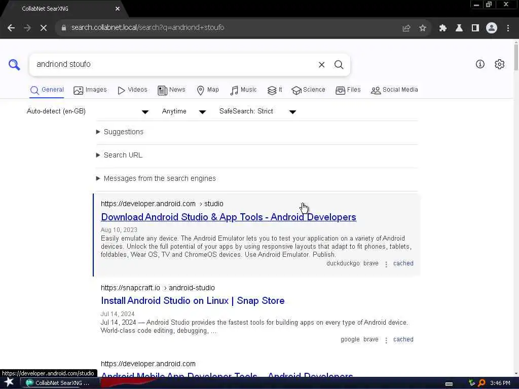Open the Anytime time range dropdown

coord(183,111)
